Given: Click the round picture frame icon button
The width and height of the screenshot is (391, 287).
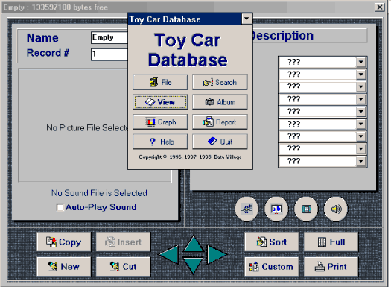Looking at the screenshot, I should point(306,209).
